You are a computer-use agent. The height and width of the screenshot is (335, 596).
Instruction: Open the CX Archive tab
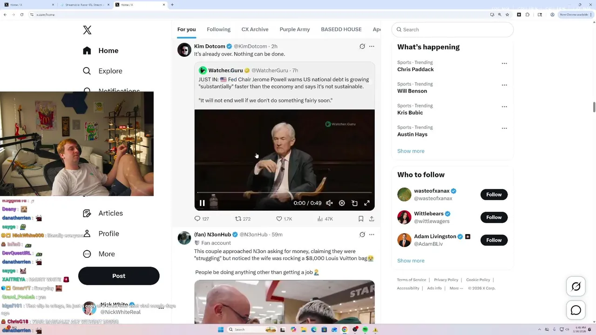[255, 29]
